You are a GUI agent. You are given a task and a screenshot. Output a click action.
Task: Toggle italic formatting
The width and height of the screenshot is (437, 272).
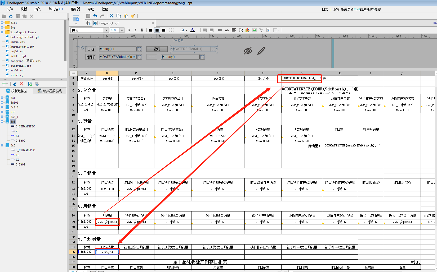135,30
